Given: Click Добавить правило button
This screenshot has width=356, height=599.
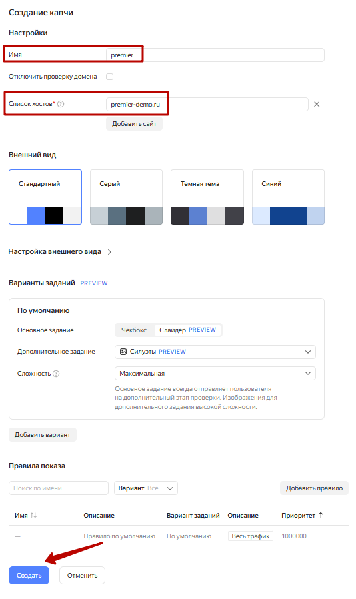Looking at the screenshot, I should click(x=314, y=488).
